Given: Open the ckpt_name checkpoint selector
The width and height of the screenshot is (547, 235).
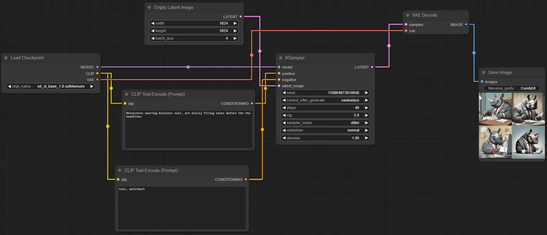Looking at the screenshot, I should pos(51,86).
